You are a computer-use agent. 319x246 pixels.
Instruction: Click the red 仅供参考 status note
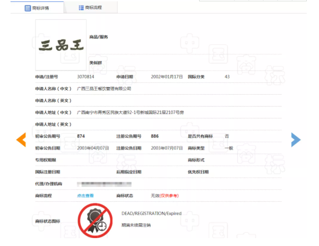pyautogui.click(x=169, y=196)
